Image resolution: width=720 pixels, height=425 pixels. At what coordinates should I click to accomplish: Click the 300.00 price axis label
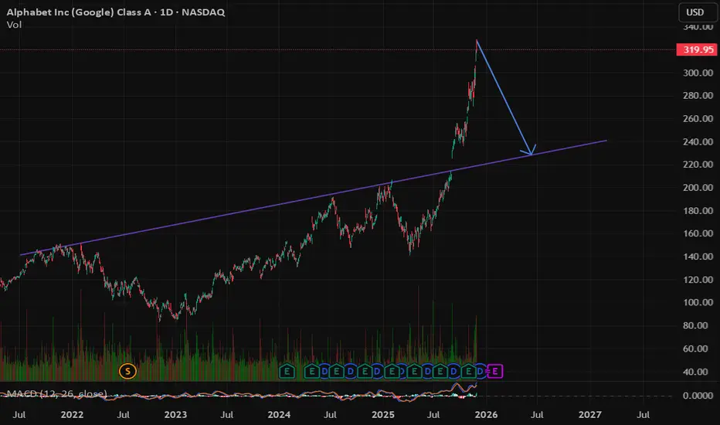pos(698,73)
